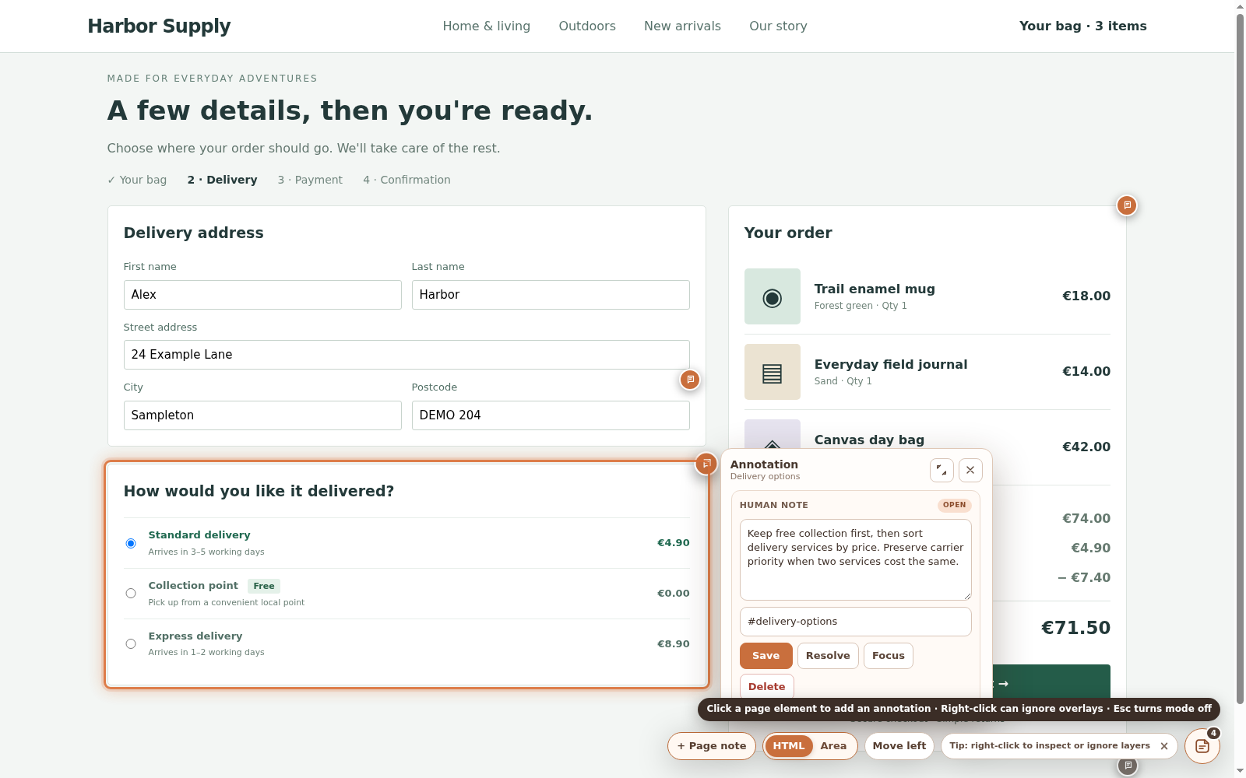Image resolution: width=1246 pixels, height=778 pixels.
Task: Click the OPEN status badge
Action: pos(955,505)
